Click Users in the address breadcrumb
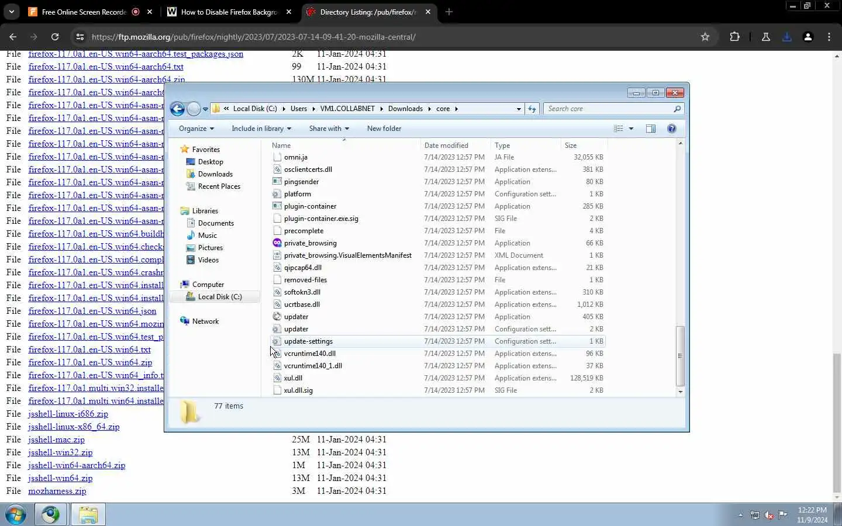Viewport: 842px width, 526px height. [x=299, y=109]
